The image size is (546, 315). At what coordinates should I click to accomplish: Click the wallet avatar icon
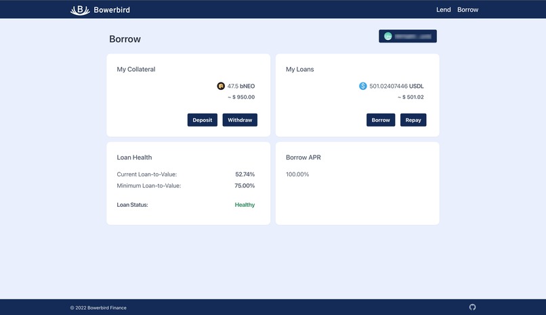[x=388, y=36]
